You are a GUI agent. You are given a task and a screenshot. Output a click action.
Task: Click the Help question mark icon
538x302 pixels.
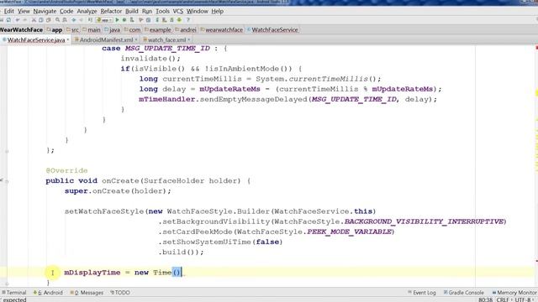tap(188, 20)
